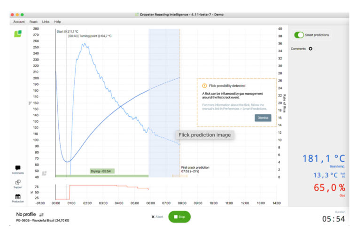Abort the current roast
357x238 pixels.
point(157,217)
